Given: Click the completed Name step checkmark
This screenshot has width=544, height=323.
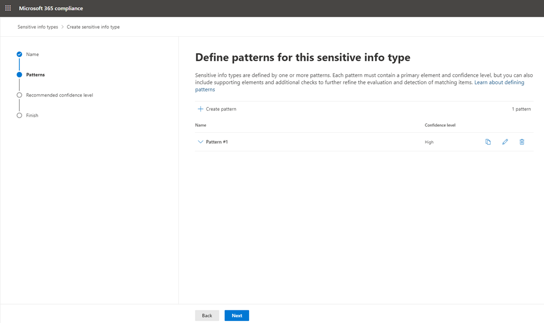Looking at the screenshot, I should pos(19,54).
